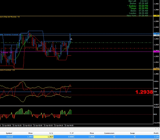
Task: Click the Tokyo 02:20 PM clock line
Action: pos(138,8)
